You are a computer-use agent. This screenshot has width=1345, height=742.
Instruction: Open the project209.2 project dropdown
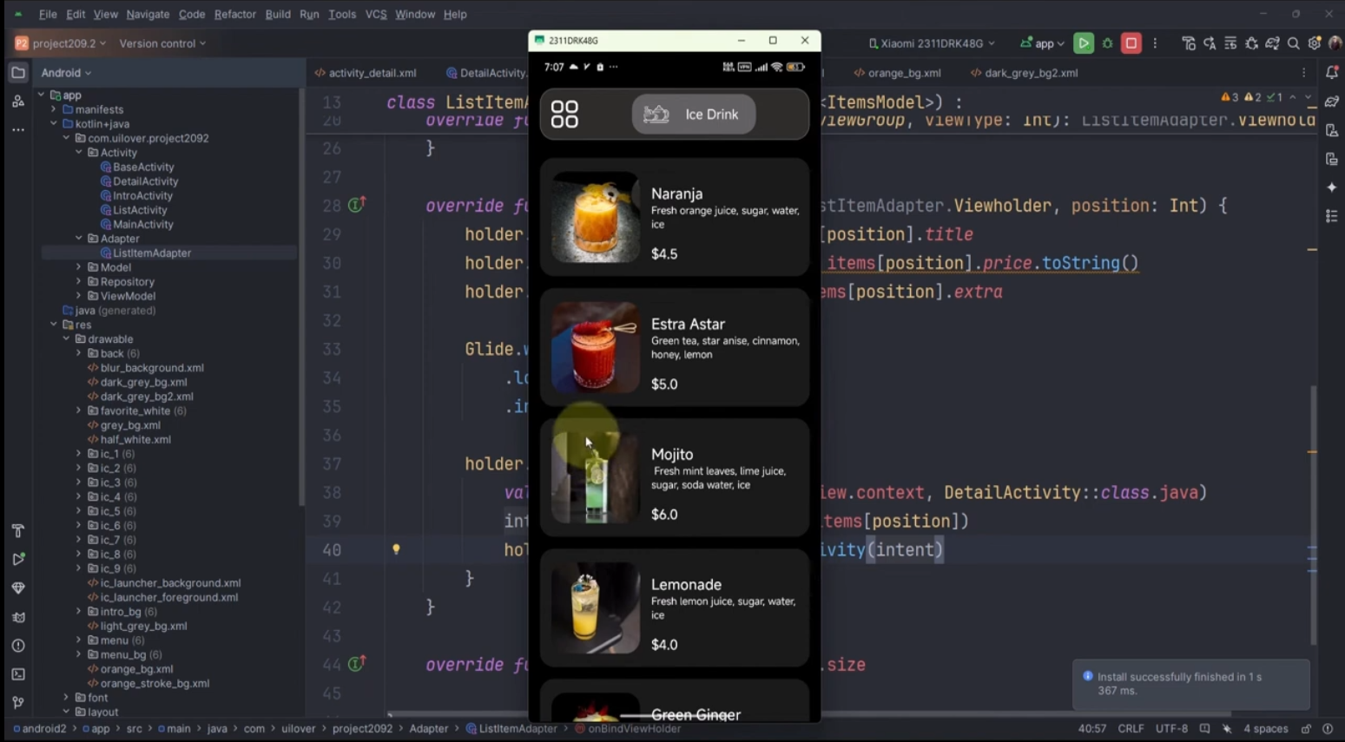pos(61,43)
